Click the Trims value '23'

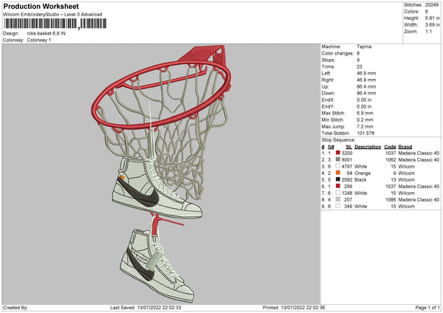click(360, 66)
